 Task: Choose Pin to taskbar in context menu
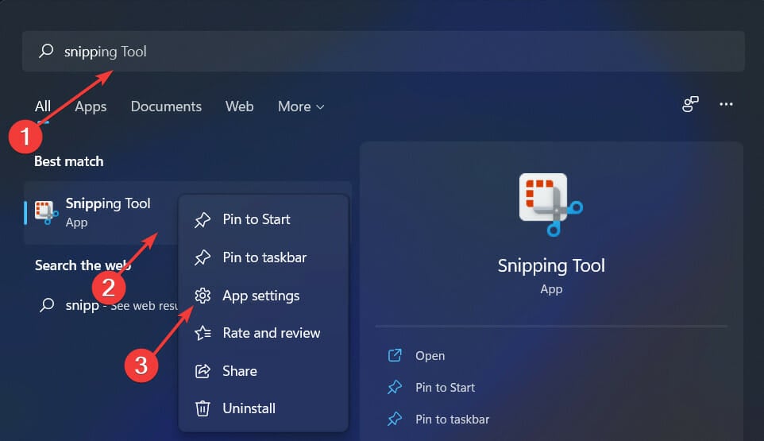(263, 257)
